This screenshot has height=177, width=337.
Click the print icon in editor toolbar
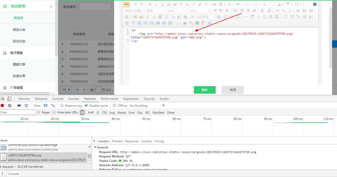[185, 23]
